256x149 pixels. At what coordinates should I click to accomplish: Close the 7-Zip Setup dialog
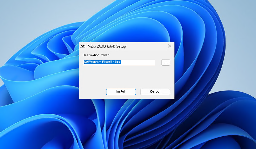[170, 46]
